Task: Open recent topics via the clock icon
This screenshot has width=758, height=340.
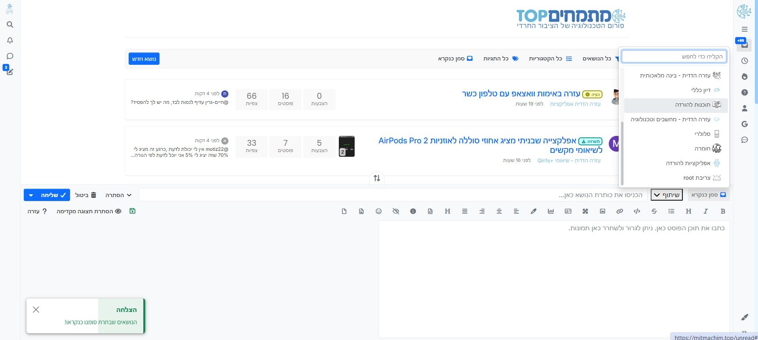Action: (745, 61)
